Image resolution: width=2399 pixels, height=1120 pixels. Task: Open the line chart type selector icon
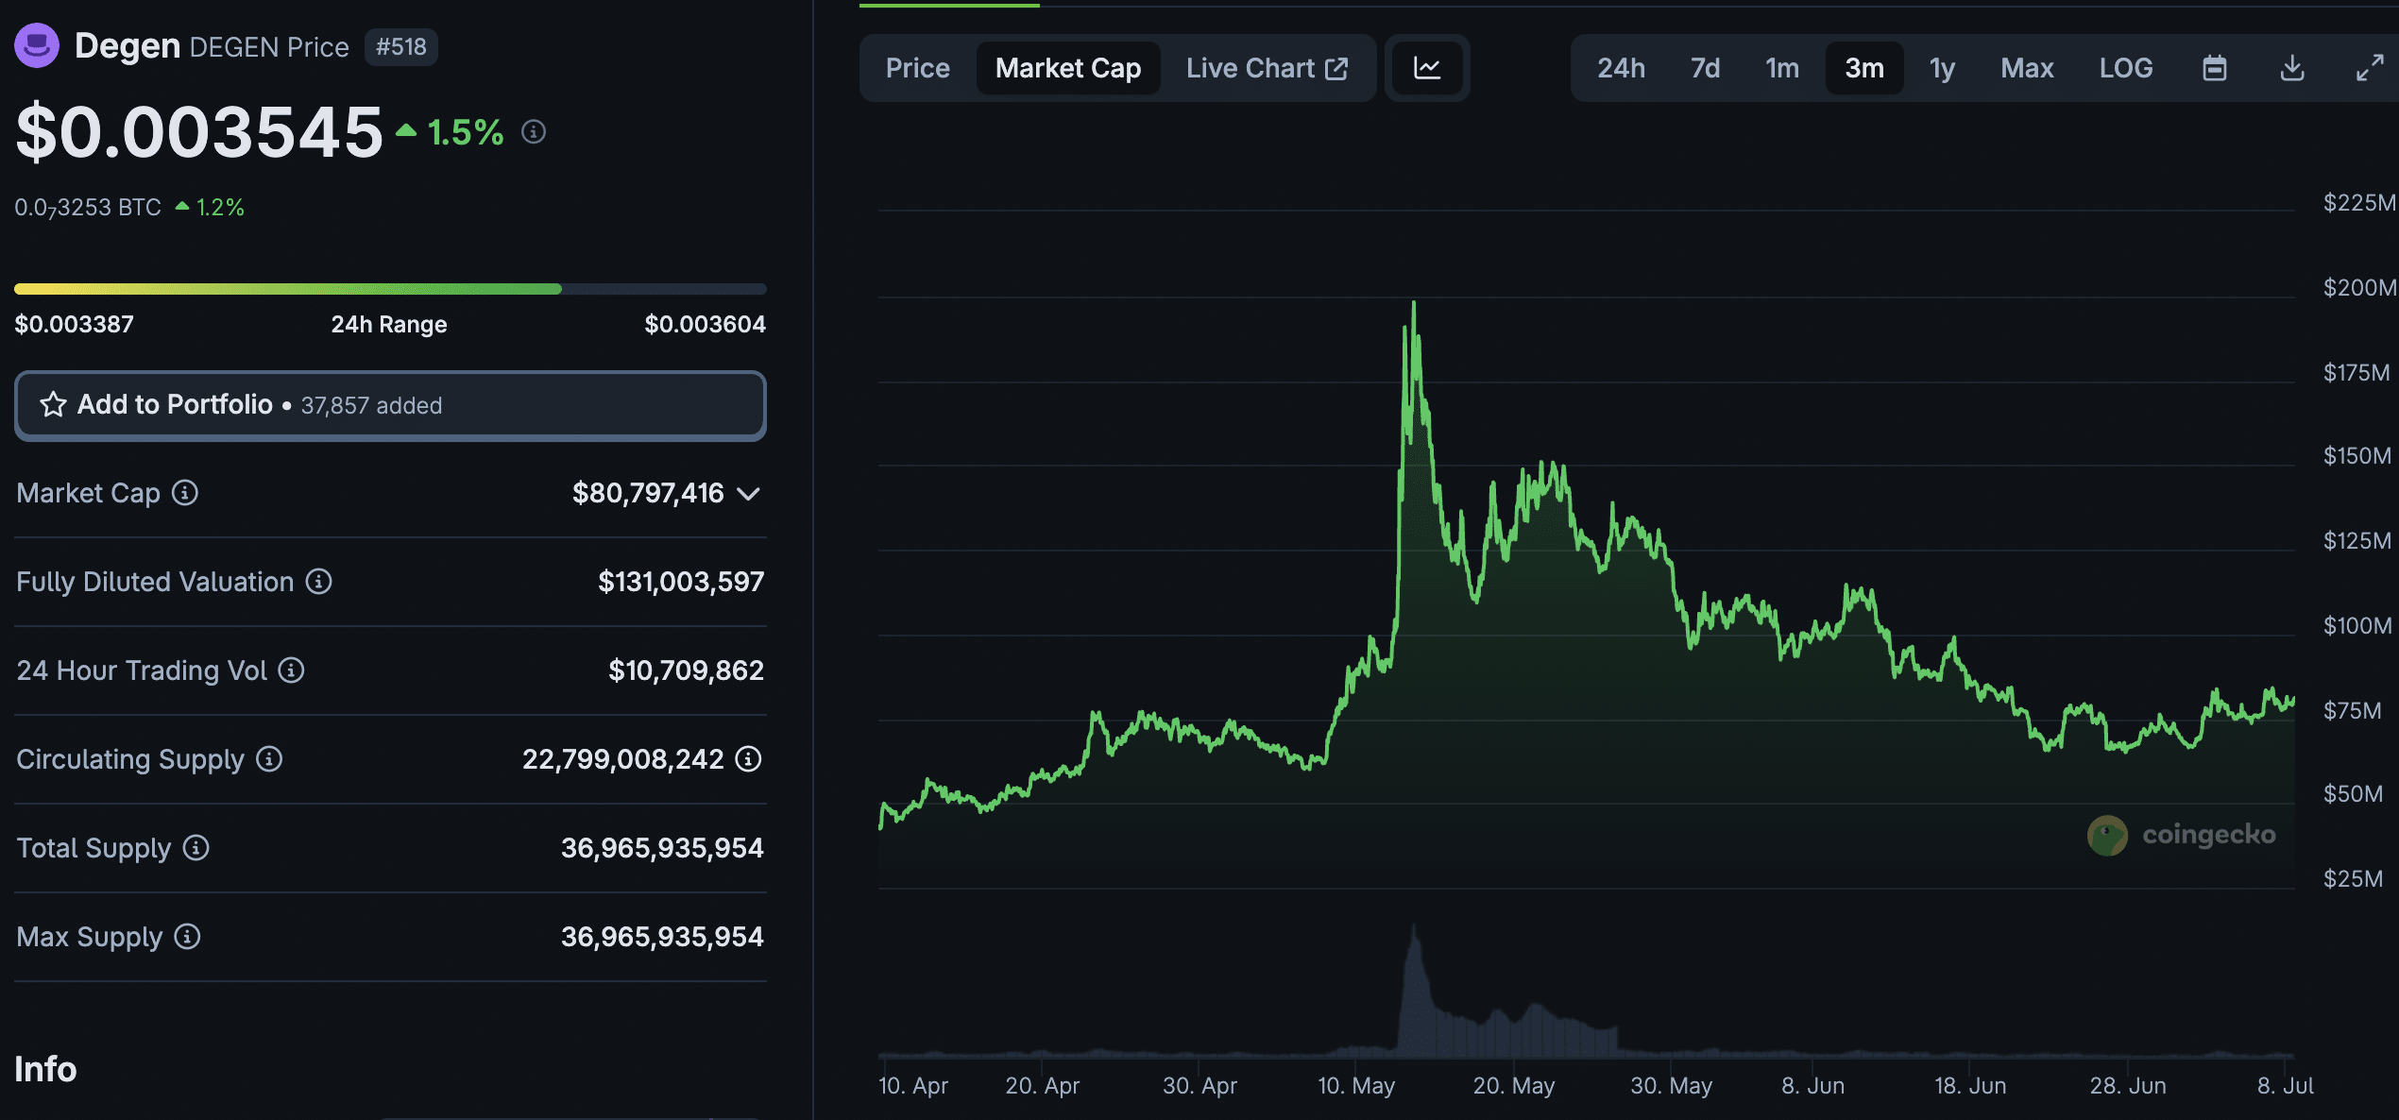click(1427, 67)
